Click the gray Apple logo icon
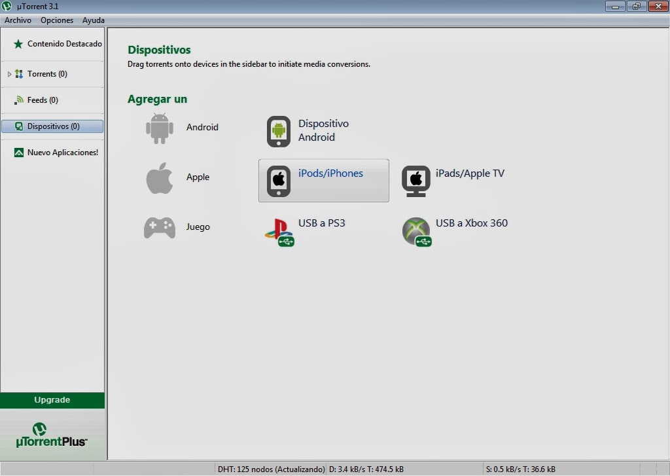The image size is (670, 476). 160,178
